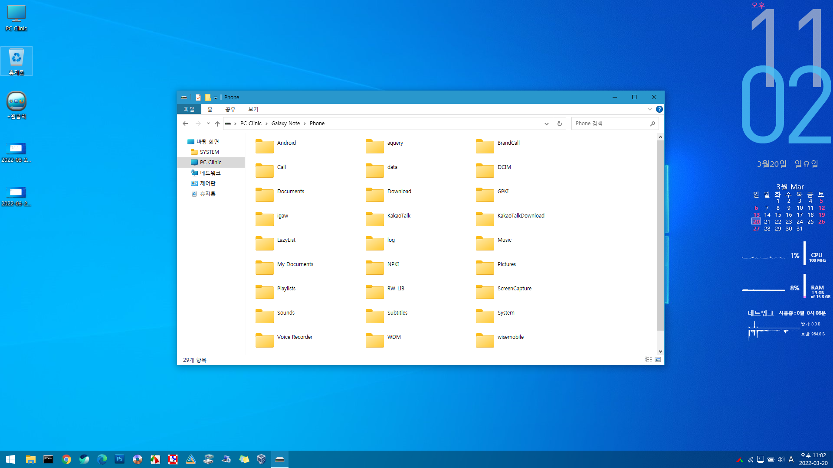This screenshot has height=468, width=833.
Task: Open the Windows Start menu
Action: [x=10, y=459]
